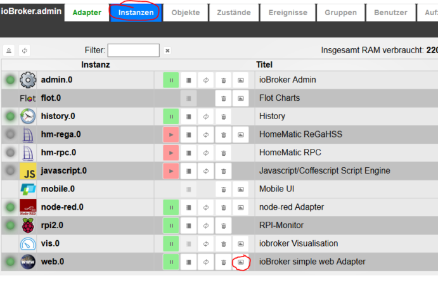The image size is (438, 306).
Task: Restart the hm-rega.0 instance
Action: tap(206, 135)
